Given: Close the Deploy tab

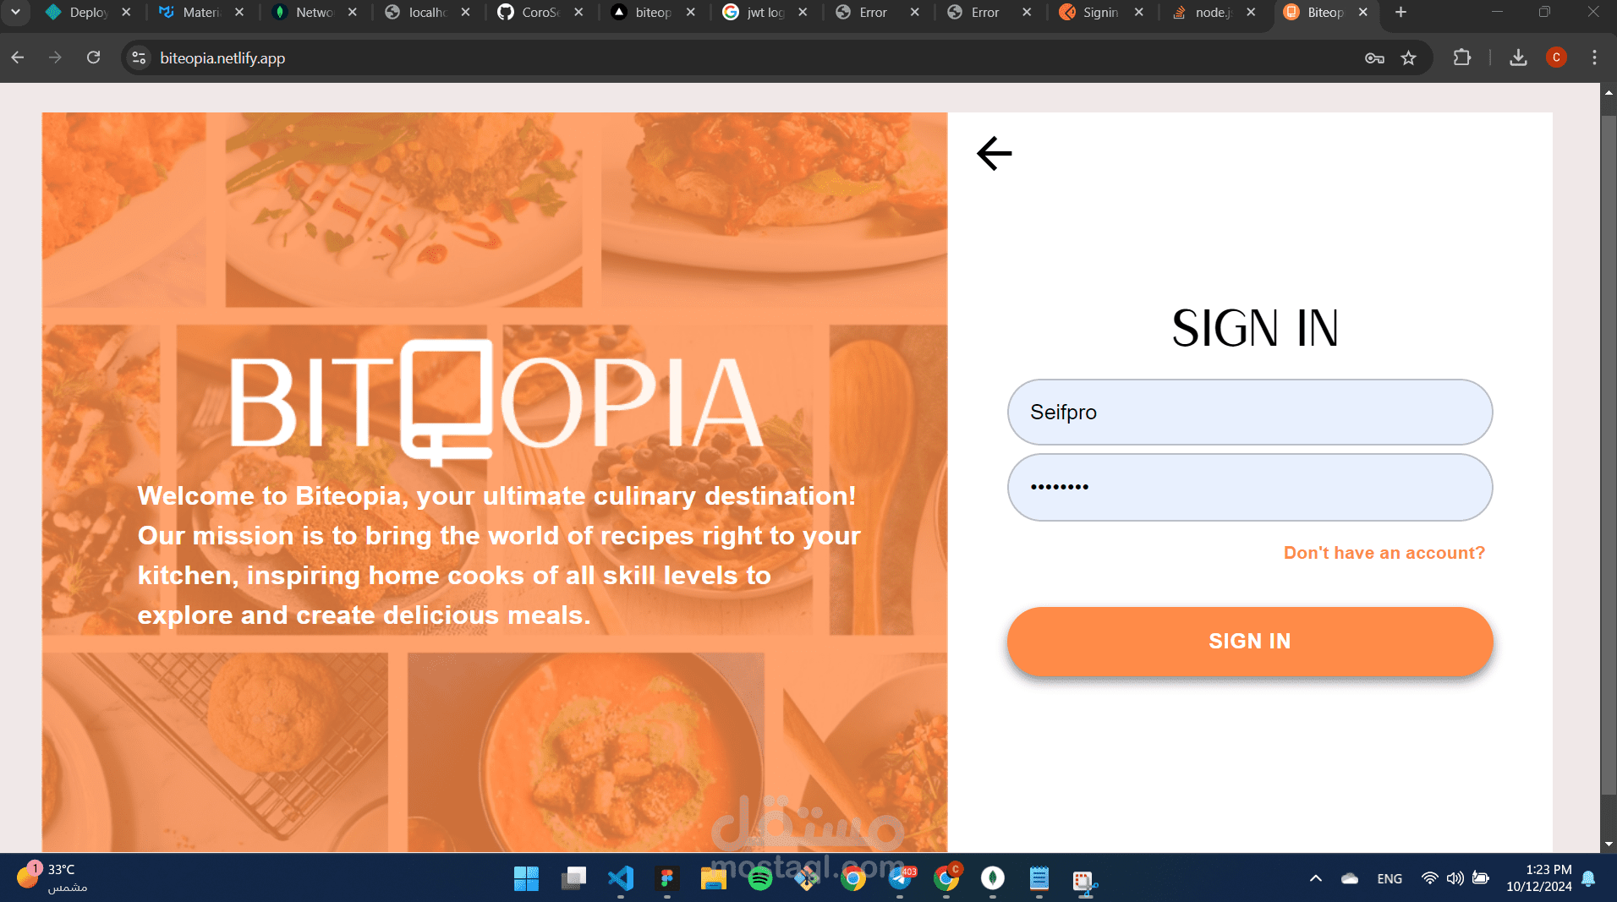Looking at the screenshot, I should (x=126, y=12).
